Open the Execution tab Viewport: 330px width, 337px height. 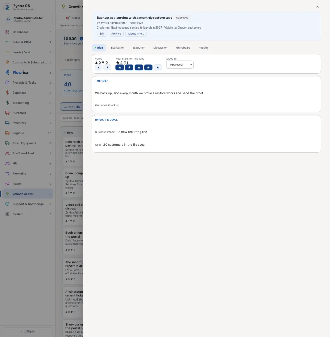[x=139, y=48]
